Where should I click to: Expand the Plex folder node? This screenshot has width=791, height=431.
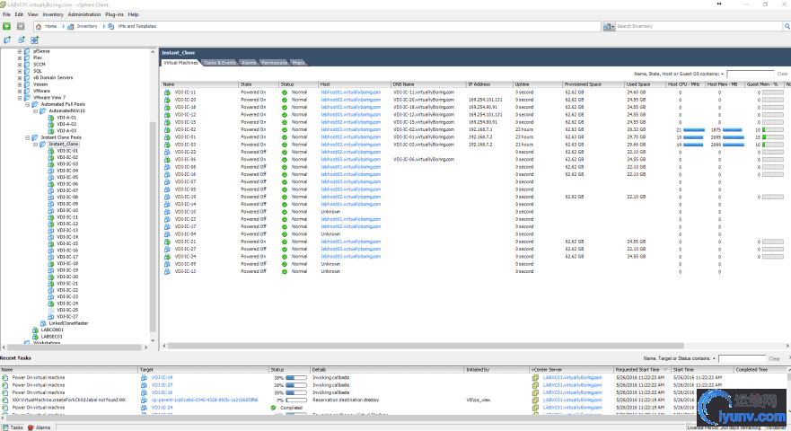point(20,57)
